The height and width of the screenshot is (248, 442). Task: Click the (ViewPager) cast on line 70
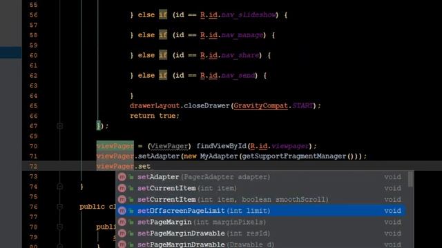pyautogui.click(x=169, y=146)
